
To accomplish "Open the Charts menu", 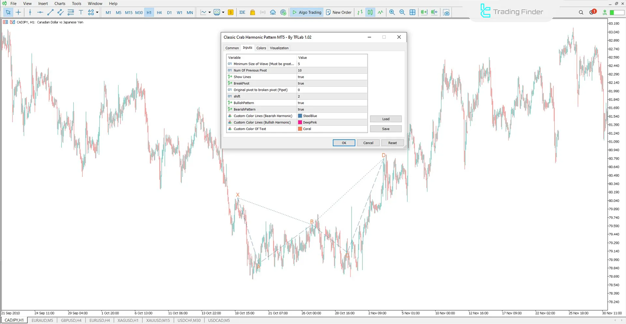I will click(60, 4).
